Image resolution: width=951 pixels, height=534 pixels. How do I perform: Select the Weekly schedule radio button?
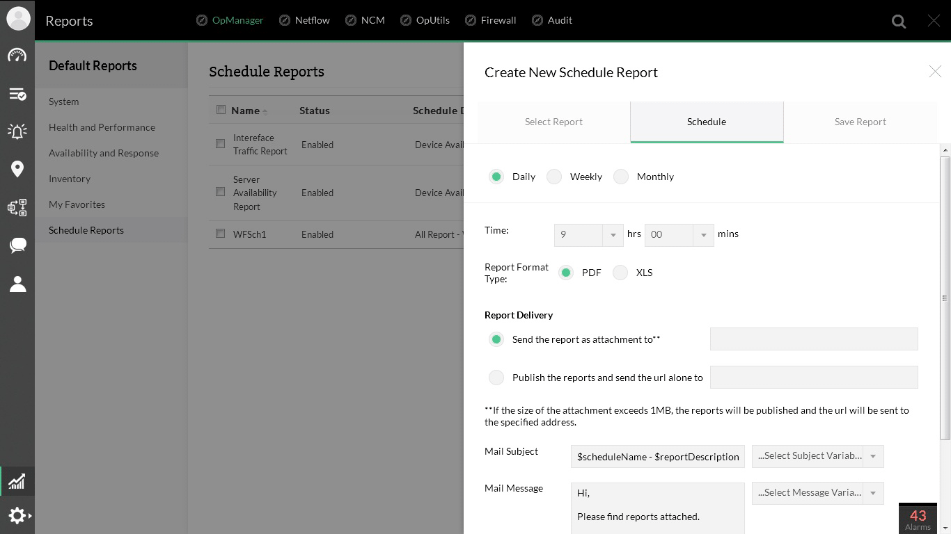pyautogui.click(x=554, y=177)
